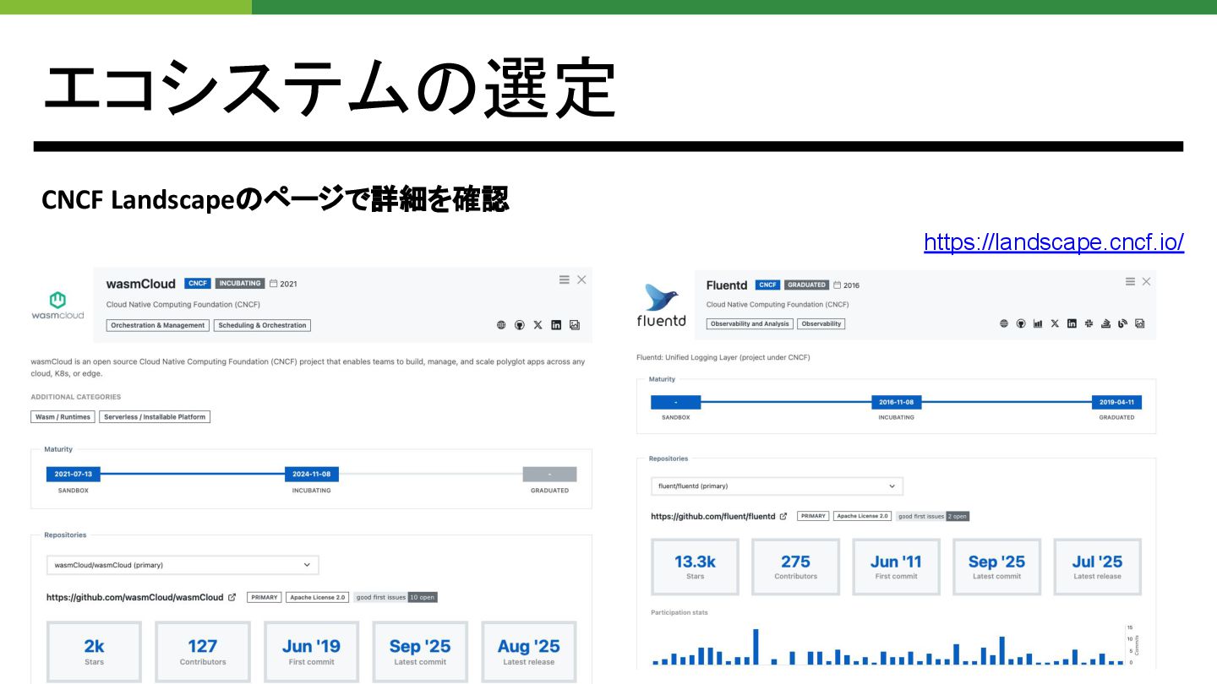Open the hamburger menu in Fluentd panel
1217x684 pixels.
tap(1130, 281)
